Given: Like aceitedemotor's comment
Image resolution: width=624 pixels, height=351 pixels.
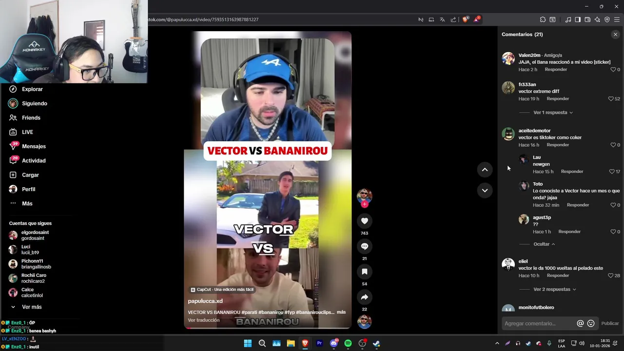Looking at the screenshot, I should (x=613, y=145).
